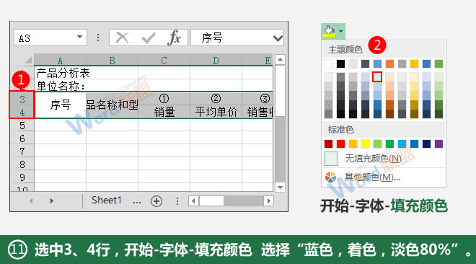Go to the previous sheet tab arrow
Viewport: 476px width, 264px height.
tap(31, 201)
